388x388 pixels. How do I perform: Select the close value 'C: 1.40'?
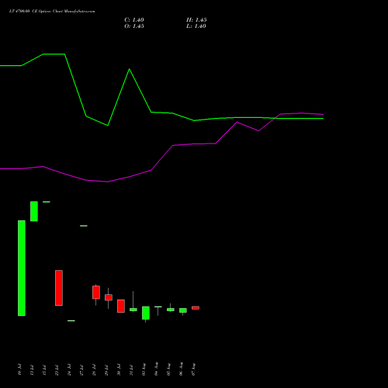point(134,20)
